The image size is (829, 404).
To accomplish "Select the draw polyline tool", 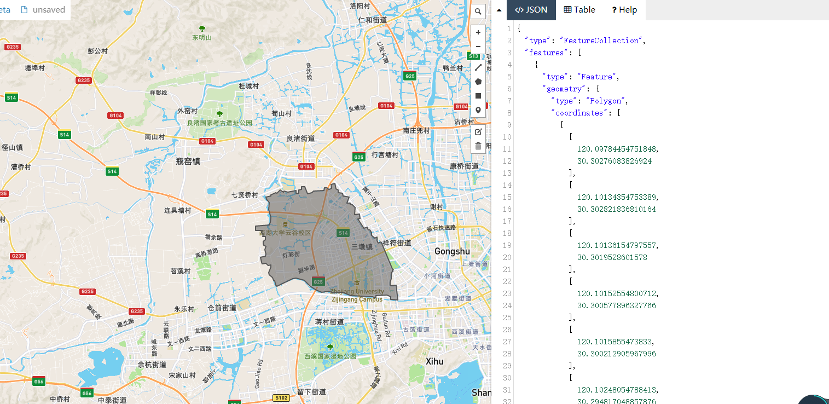I will pyautogui.click(x=478, y=67).
